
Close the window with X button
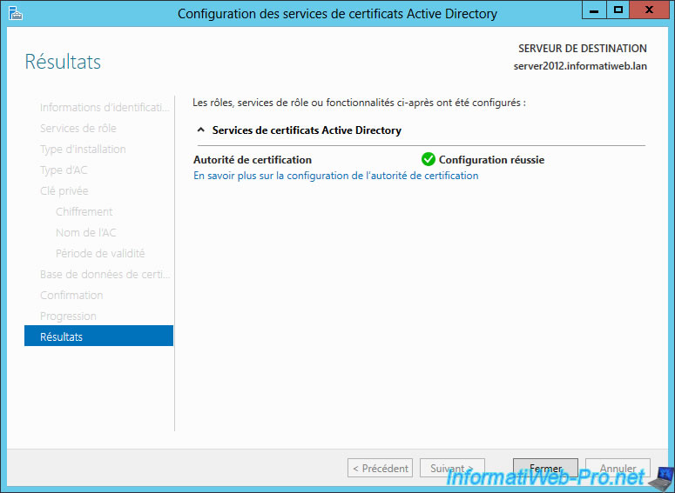pyautogui.click(x=649, y=10)
